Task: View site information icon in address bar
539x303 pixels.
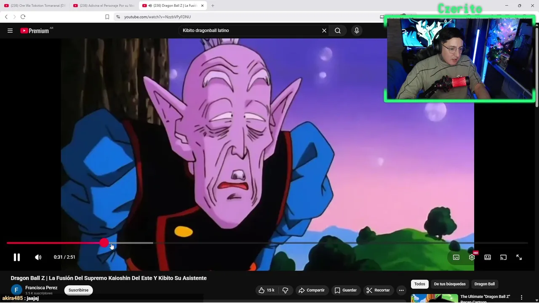Action: [x=118, y=17]
